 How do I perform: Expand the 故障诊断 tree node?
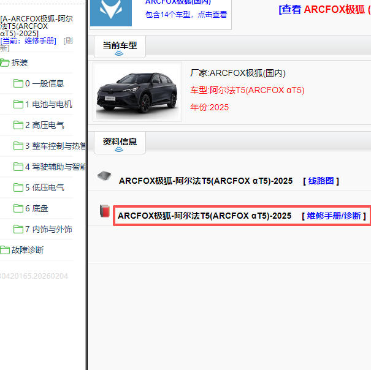[28, 250]
